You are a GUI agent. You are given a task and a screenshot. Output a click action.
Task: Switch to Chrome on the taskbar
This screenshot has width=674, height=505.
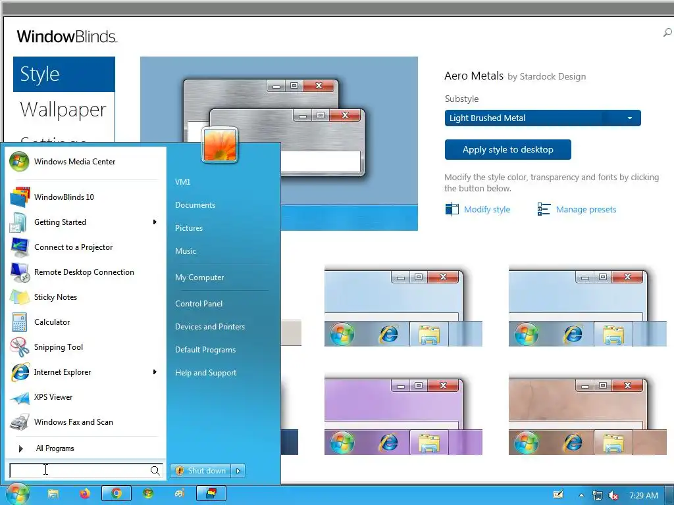(117, 494)
